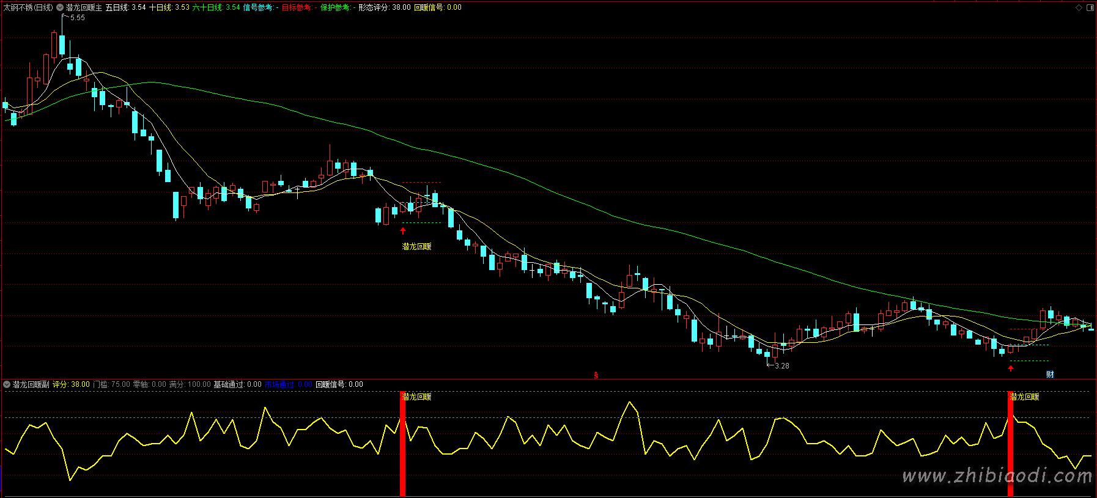Click 回暖信号: 0.00 in the main chart header
Viewport: 1097px width, 498px height.
pyautogui.click(x=438, y=8)
